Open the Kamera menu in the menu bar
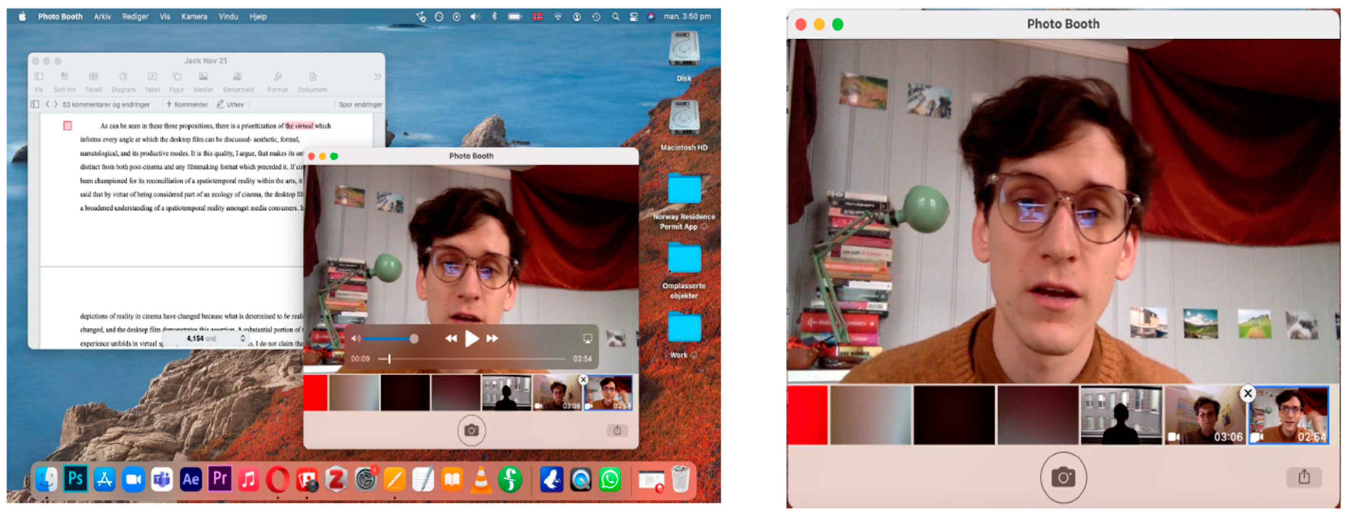The height and width of the screenshot is (516, 1347). coord(194,17)
